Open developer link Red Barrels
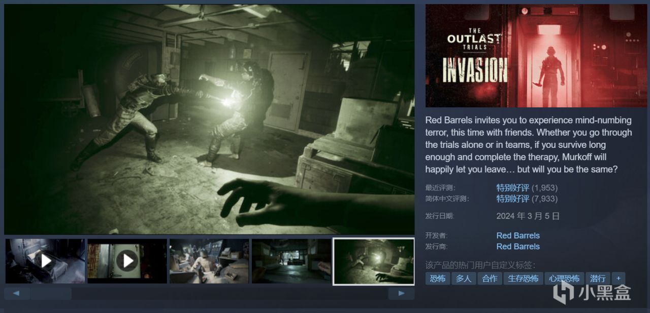The image size is (650, 313). coord(518,236)
